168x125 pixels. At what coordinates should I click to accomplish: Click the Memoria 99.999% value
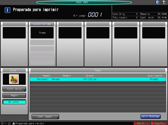(162, 14)
